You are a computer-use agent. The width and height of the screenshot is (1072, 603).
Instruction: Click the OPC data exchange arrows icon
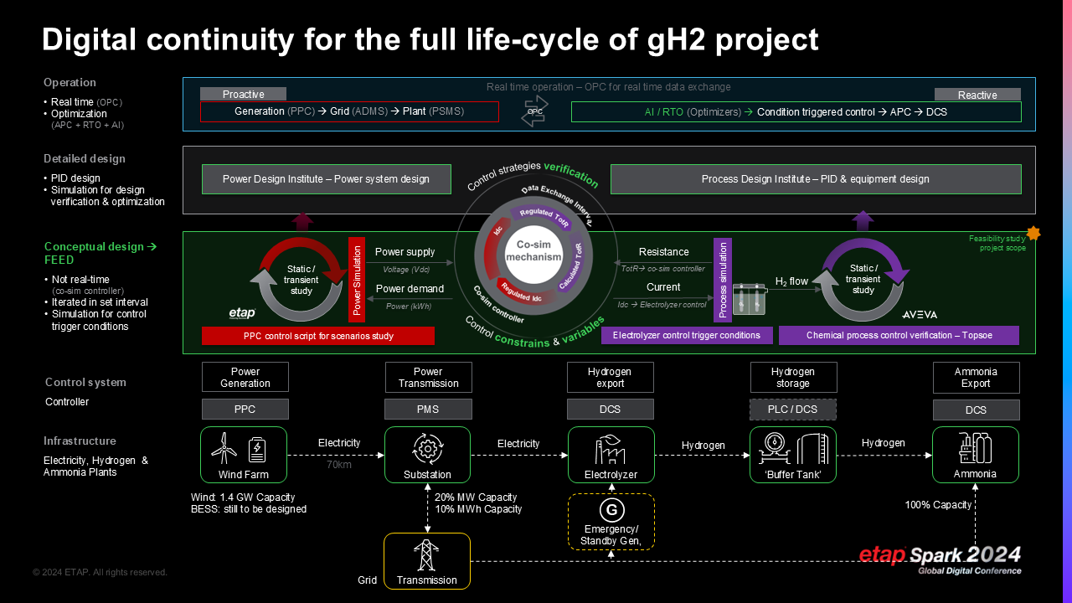tap(534, 110)
